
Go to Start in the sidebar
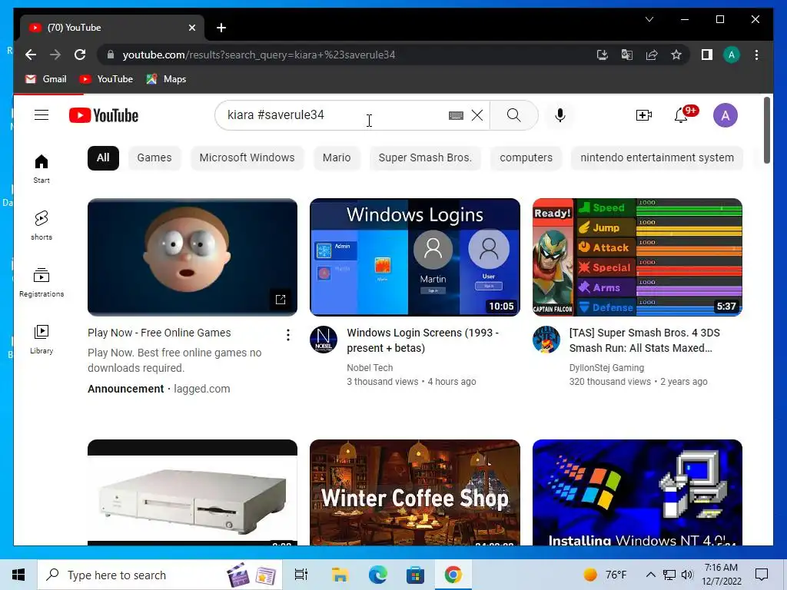[42, 169]
